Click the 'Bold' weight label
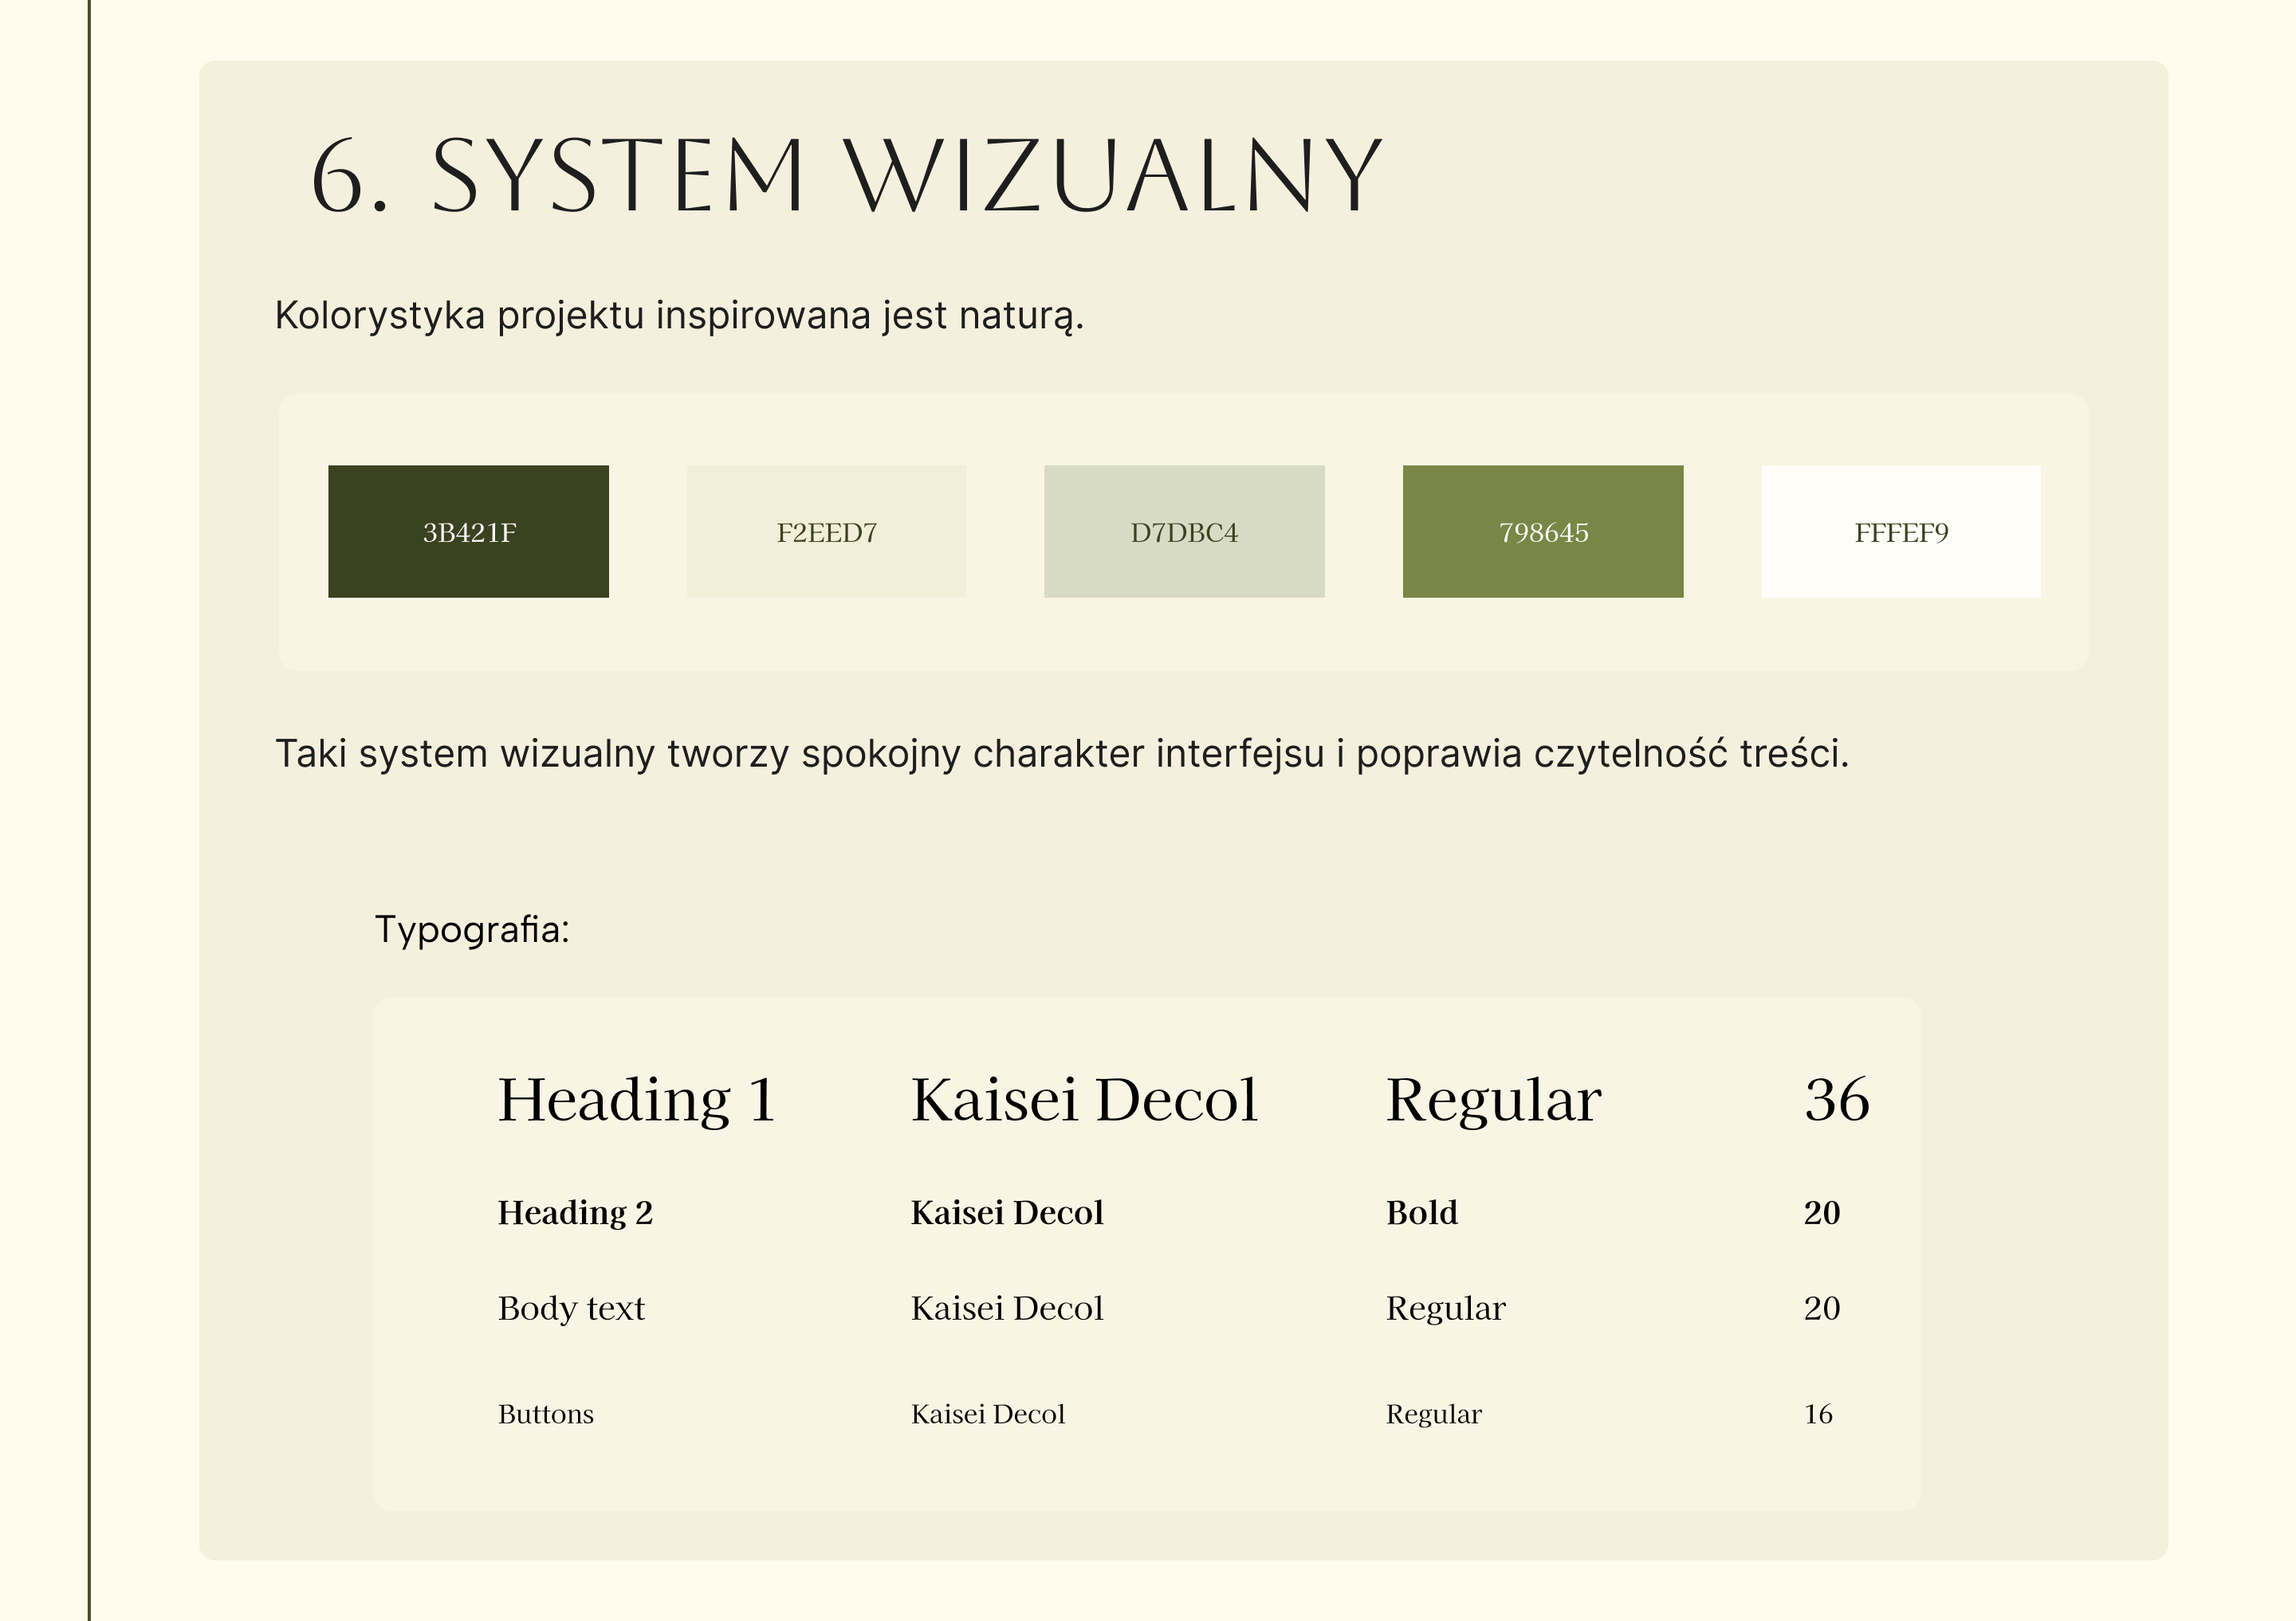 point(1421,1213)
